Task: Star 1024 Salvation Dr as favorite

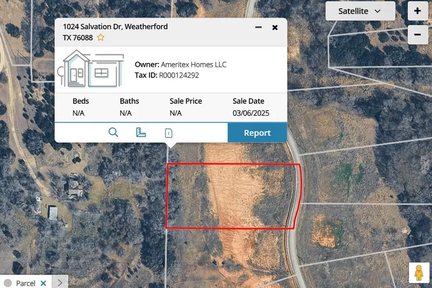Action: coord(101,38)
